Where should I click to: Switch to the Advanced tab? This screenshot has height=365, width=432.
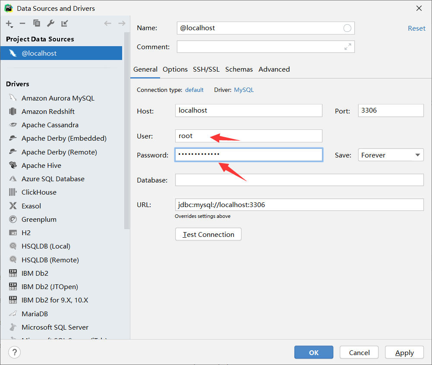(x=274, y=69)
